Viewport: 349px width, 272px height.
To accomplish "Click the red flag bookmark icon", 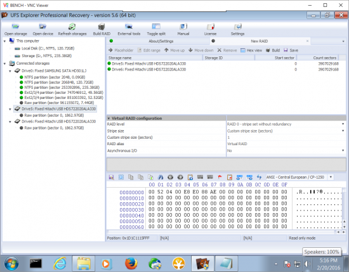I will coord(220,178).
